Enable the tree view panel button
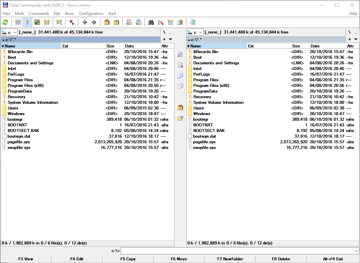The image size is (360, 263). click(47, 22)
